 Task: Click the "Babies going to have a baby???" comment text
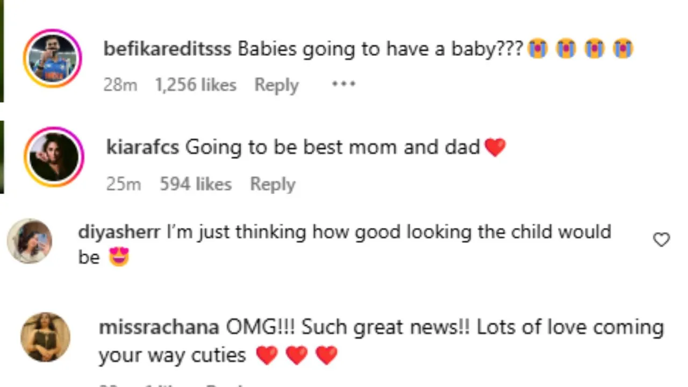(x=381, y=49)
